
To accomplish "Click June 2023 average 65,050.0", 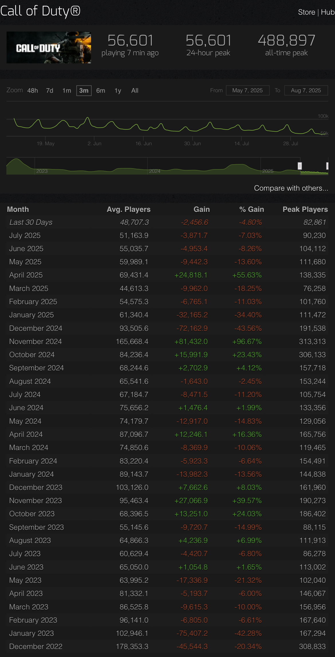I will [x=134, y=567].
